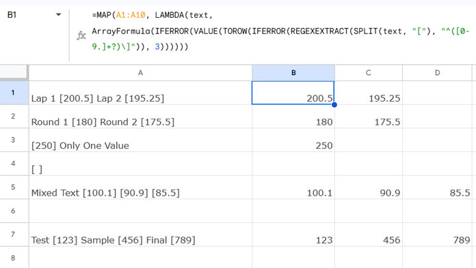Viewport: 476px width, 268px height.
Task: Select cell 'Mixed Text [100.1] [90.9] [85.5]'
Action: [140, 187]
